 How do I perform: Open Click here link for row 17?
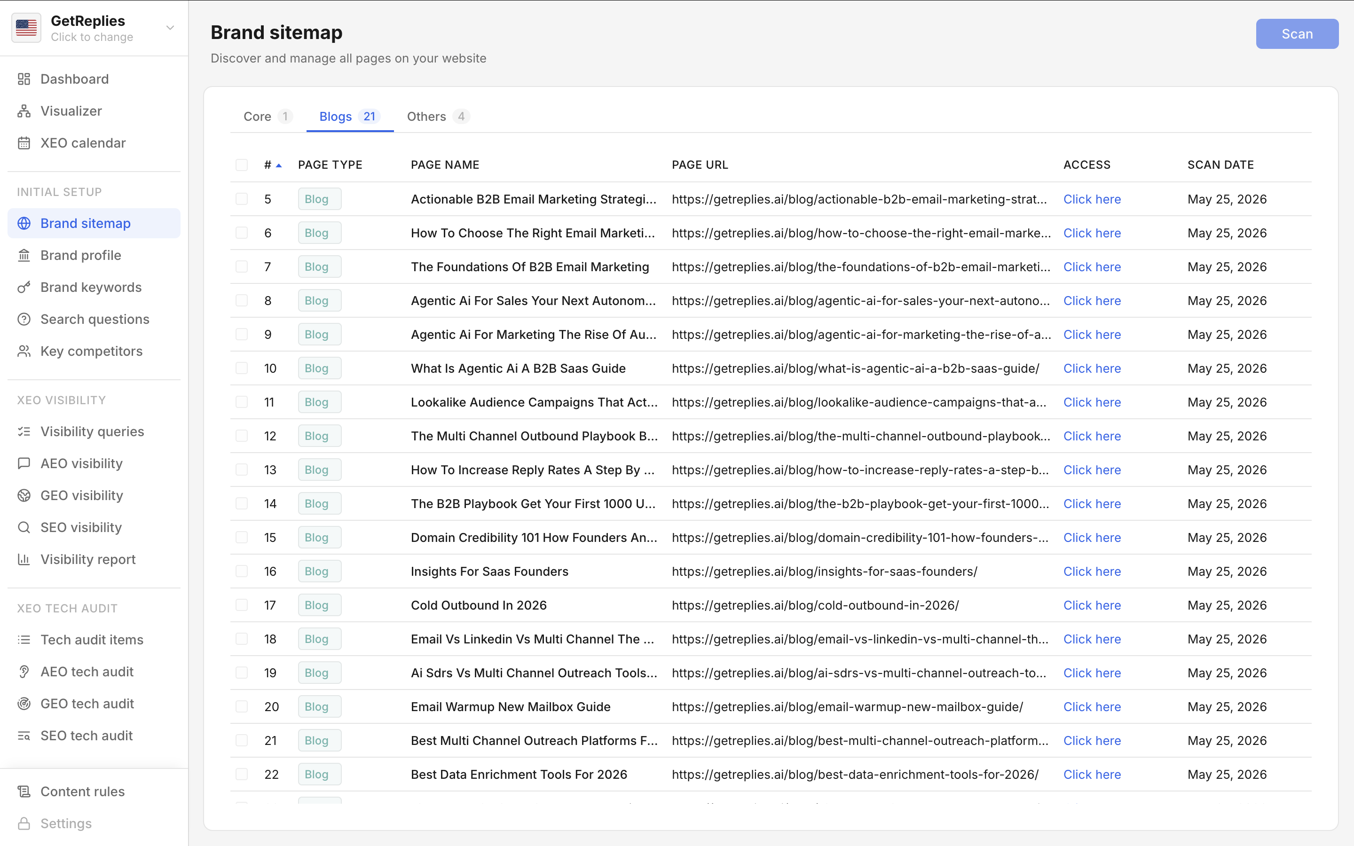pyautogui.click(x=1092, y=605)
